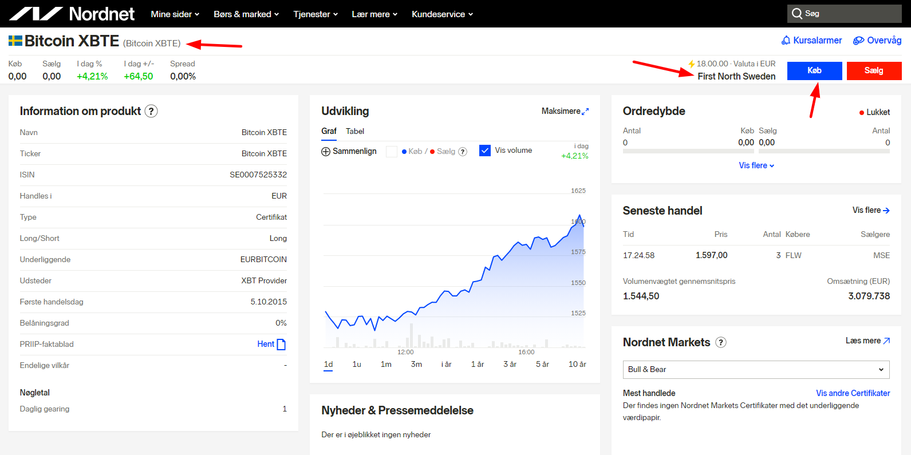Expand the Lær mere menu
This screenshot has width=911, height=455.
[x=374, y=14]
